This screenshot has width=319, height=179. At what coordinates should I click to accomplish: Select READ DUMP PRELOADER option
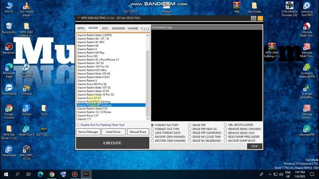coord(242,137)
